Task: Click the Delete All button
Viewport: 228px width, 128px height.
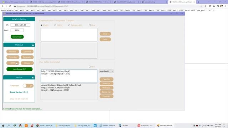Action: [x=107, y=96]
